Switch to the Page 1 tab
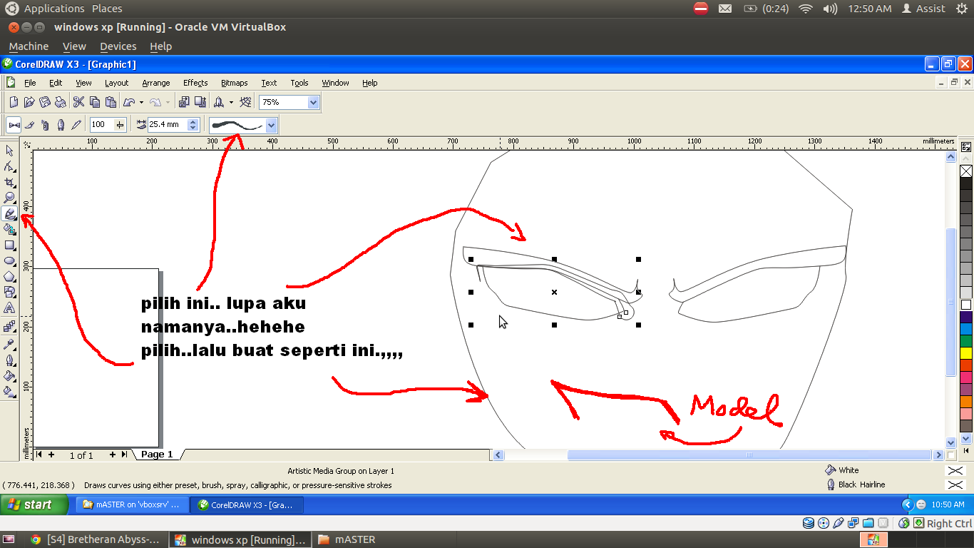The width and height of the screenshot is (974, 548). [157, 455]
